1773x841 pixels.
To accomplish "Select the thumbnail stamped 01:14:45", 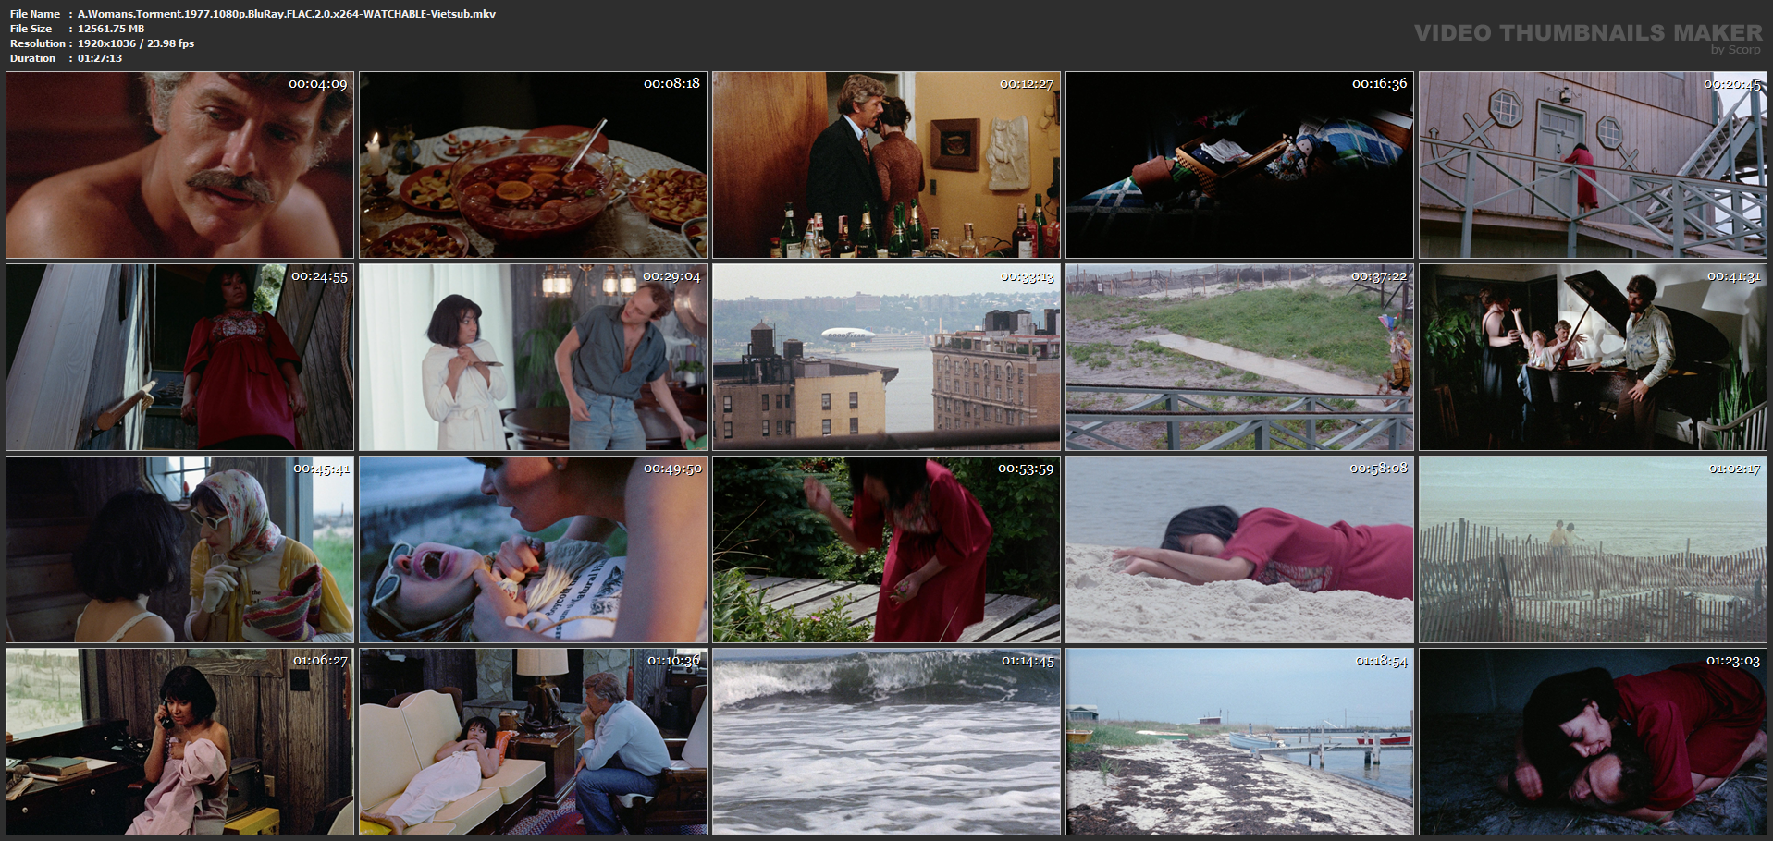I will pyautogui.click(x=886, y=741).
